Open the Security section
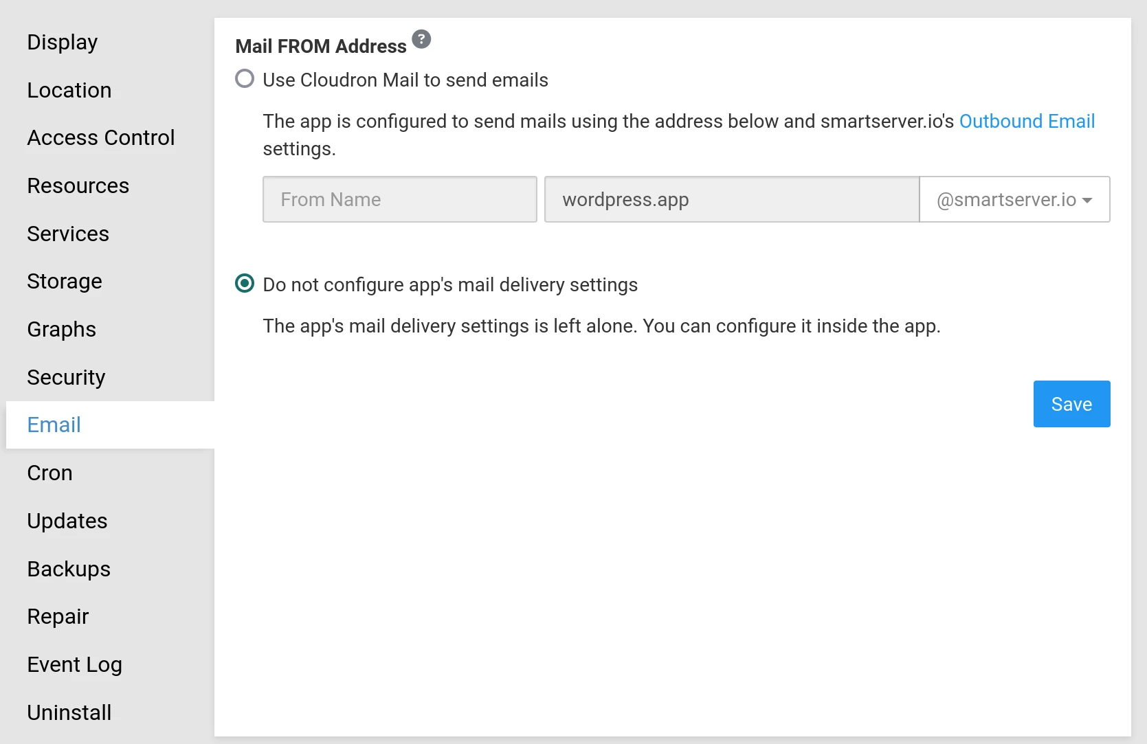The height and width of the screenshot is (744, 1147). pyautogui.click(x=65, y=377)
